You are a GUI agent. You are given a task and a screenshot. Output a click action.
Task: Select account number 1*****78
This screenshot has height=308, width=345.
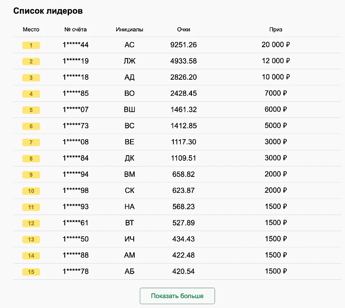tap(76, 271)
